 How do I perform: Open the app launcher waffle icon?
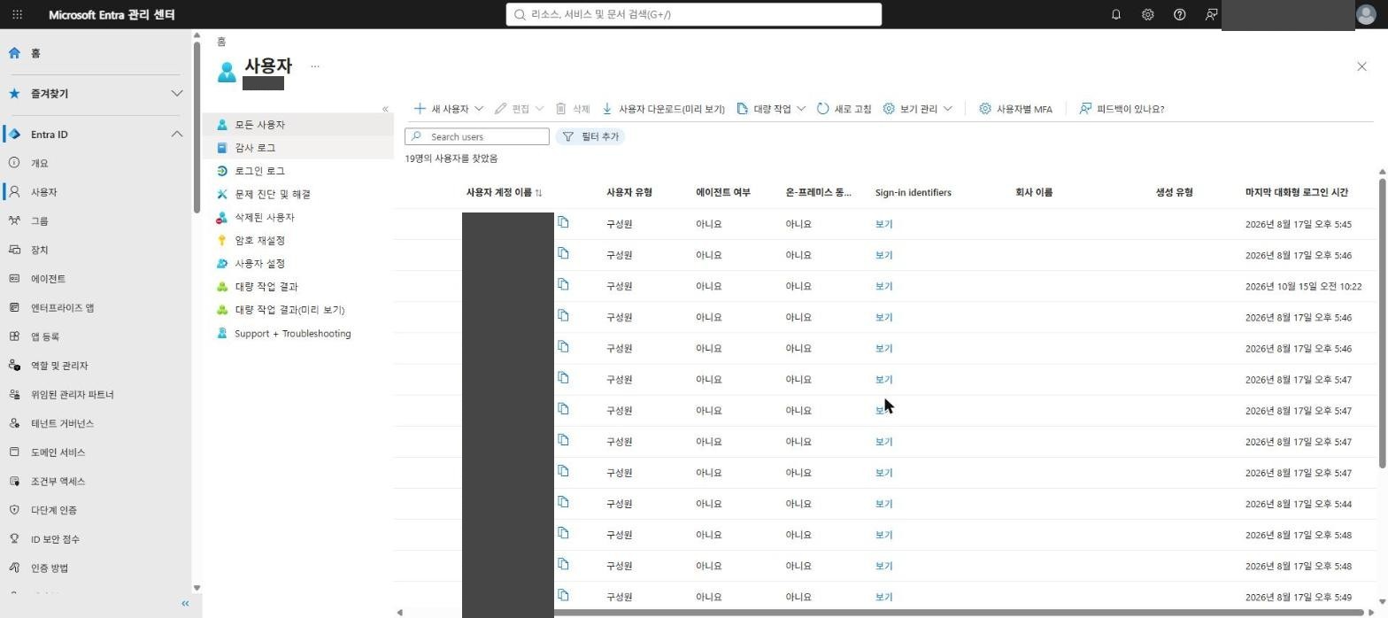17,15
